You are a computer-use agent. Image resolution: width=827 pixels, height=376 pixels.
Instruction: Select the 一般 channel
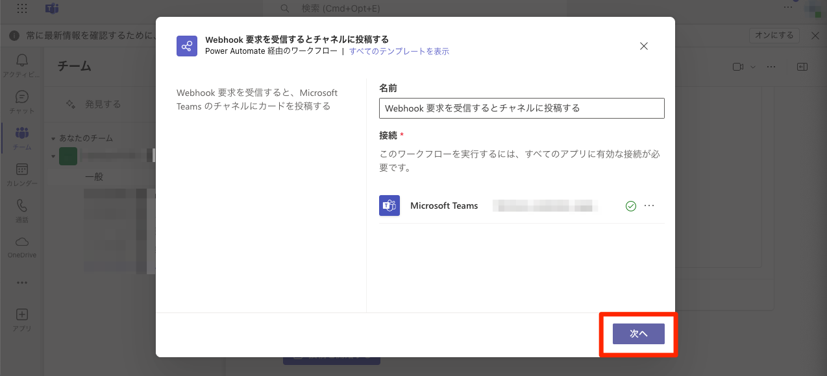94,176
